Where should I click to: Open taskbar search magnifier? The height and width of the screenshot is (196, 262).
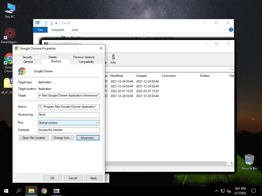tap(18, 191)
